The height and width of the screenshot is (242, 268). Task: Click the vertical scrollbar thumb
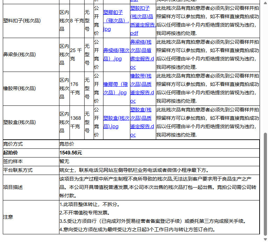pos(265,184)
